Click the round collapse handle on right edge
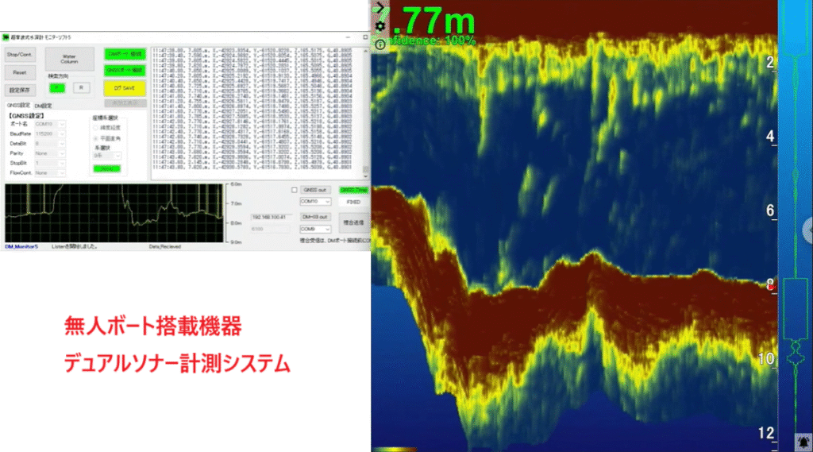The height and width of the screenshot is (452, 813). tap(809, 226)
